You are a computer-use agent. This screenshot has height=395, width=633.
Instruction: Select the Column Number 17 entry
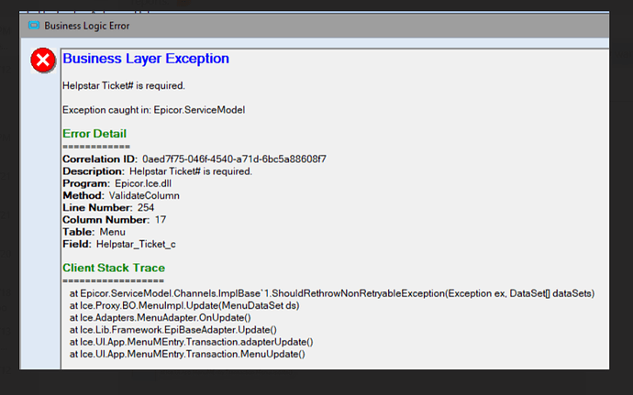[x=115, y=219]
